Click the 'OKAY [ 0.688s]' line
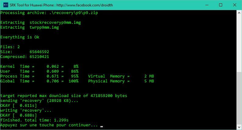Screen dimensions: 242x130 click(x=19, y=115)
